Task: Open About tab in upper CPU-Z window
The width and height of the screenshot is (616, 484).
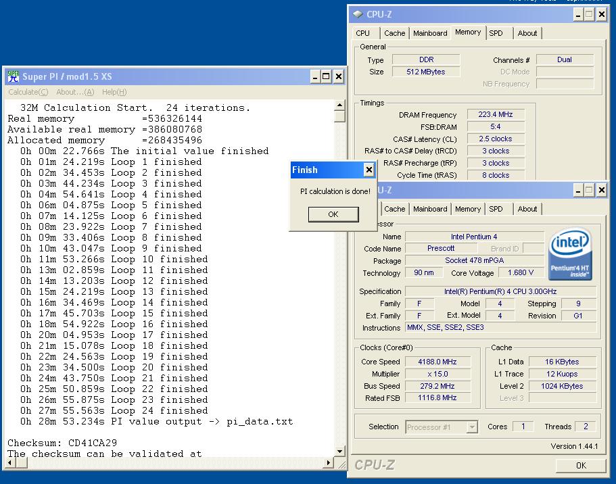Action: [527, 33]
